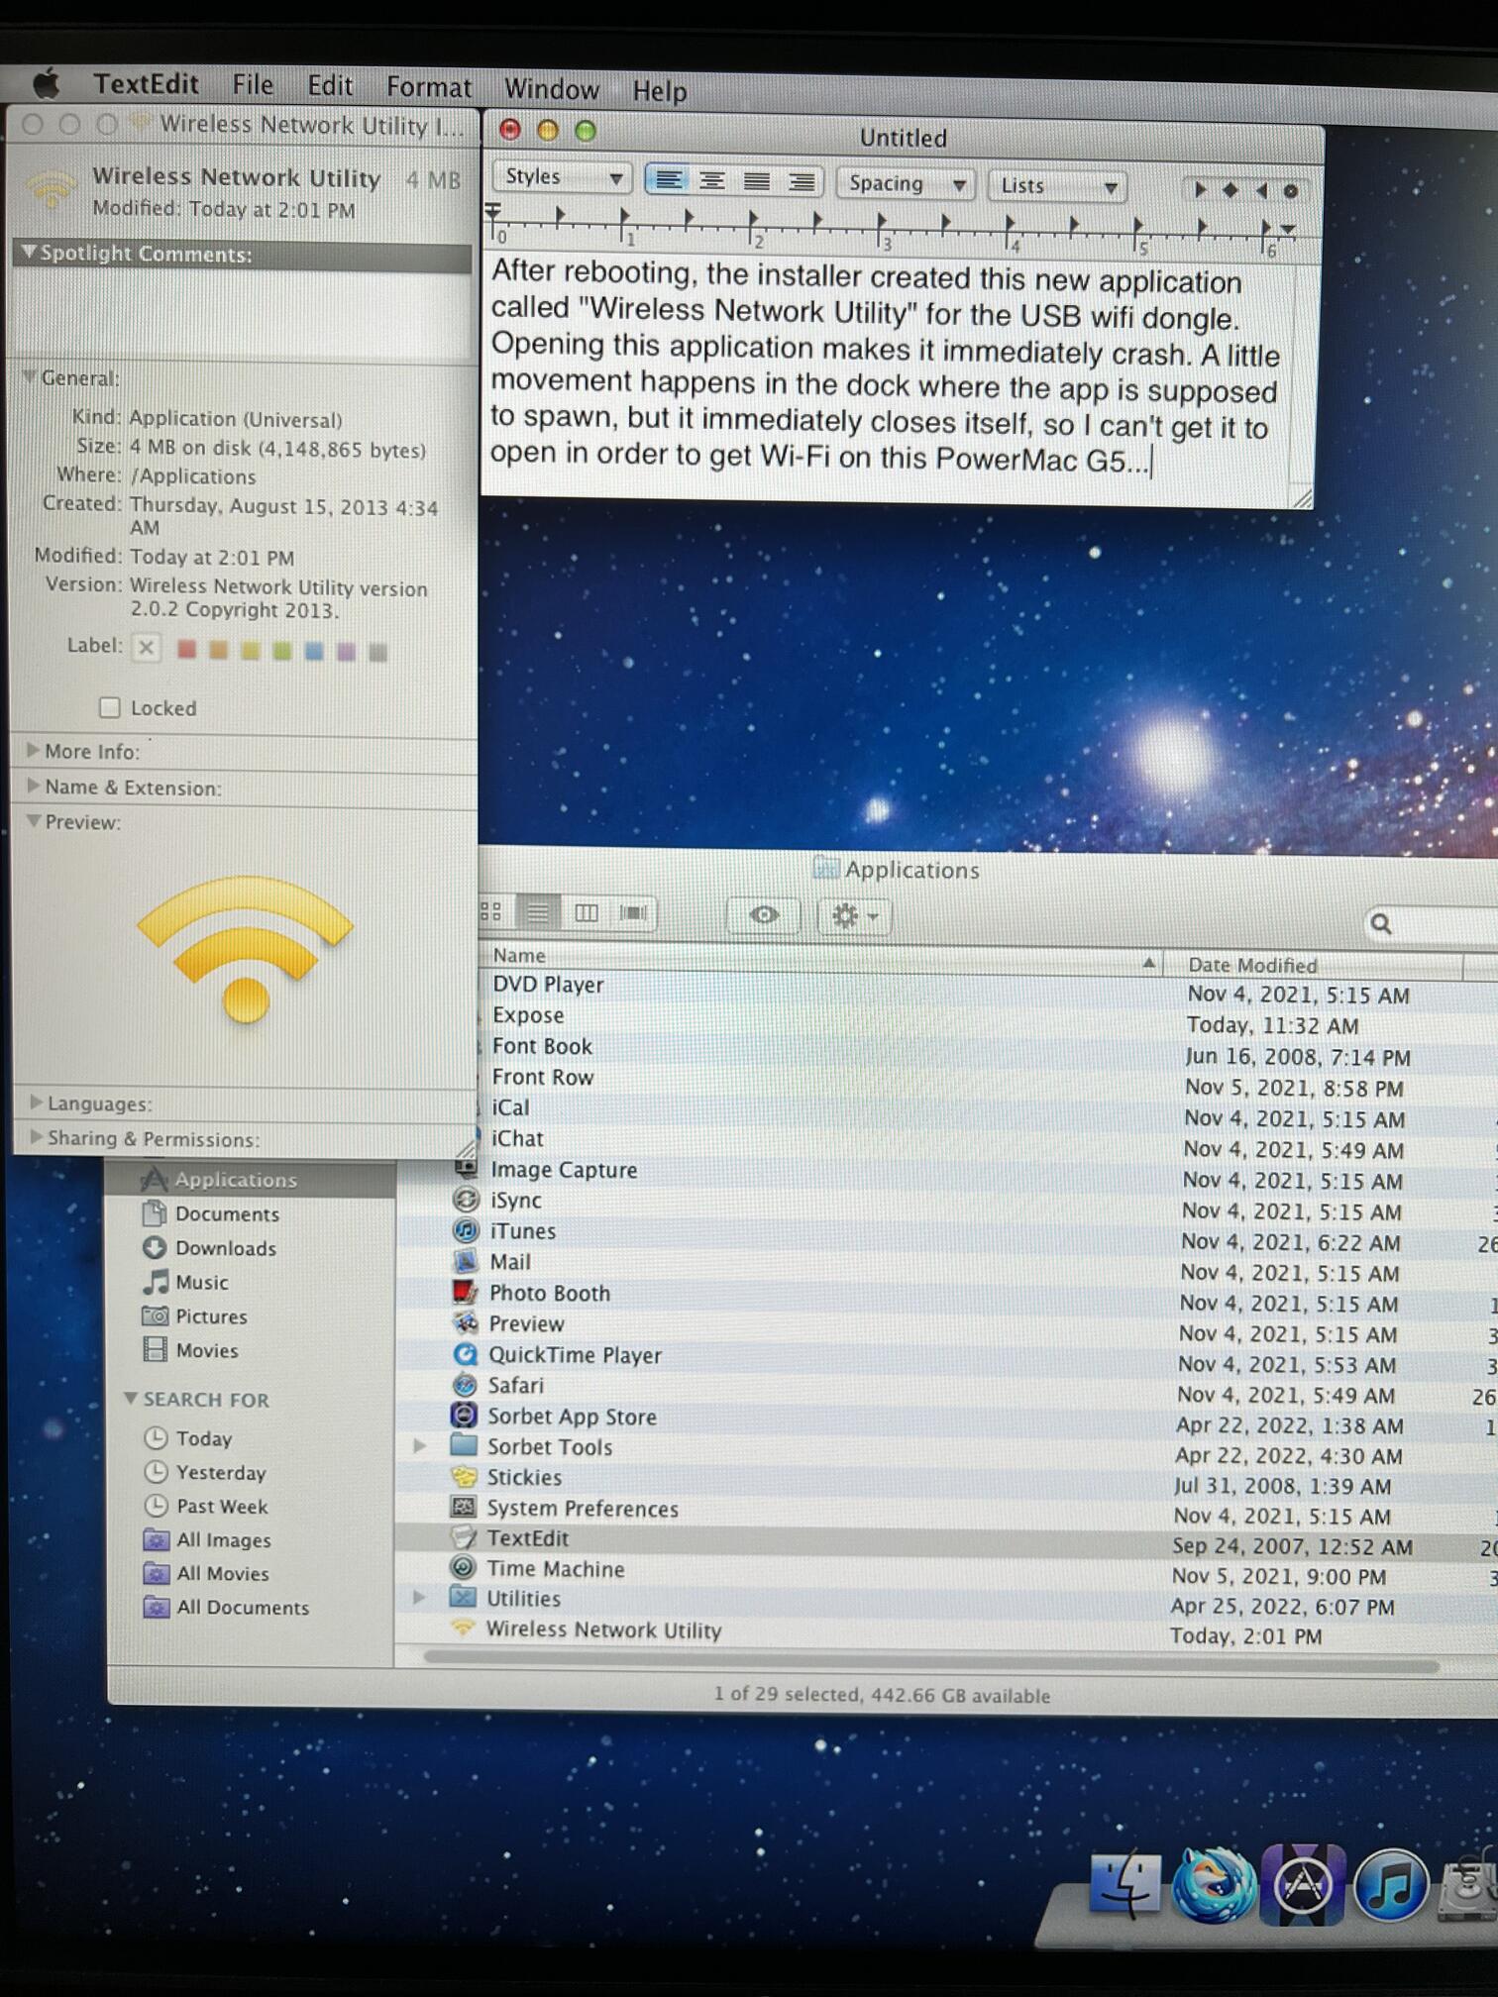Open the Window menu
This screenshot has width=1498, height=1997.
[x=552, y=89]
